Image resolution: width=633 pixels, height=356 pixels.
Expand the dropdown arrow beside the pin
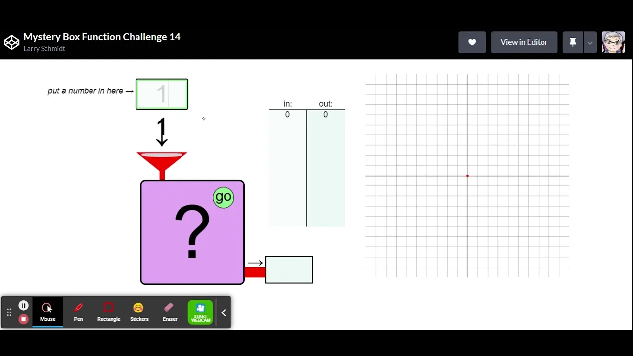590,42
